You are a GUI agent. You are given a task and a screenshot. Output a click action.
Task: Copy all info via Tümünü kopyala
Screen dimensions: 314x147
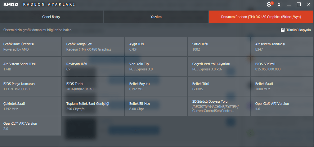pyautogui.click(x=296, y=30)
